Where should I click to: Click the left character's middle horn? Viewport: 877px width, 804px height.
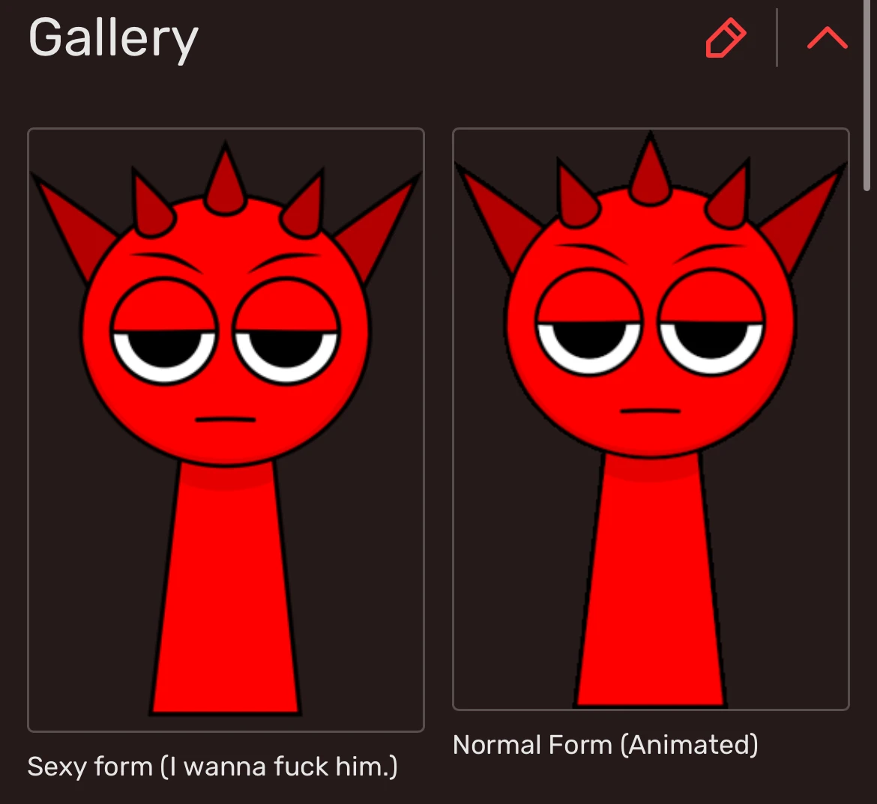[226, 179]
